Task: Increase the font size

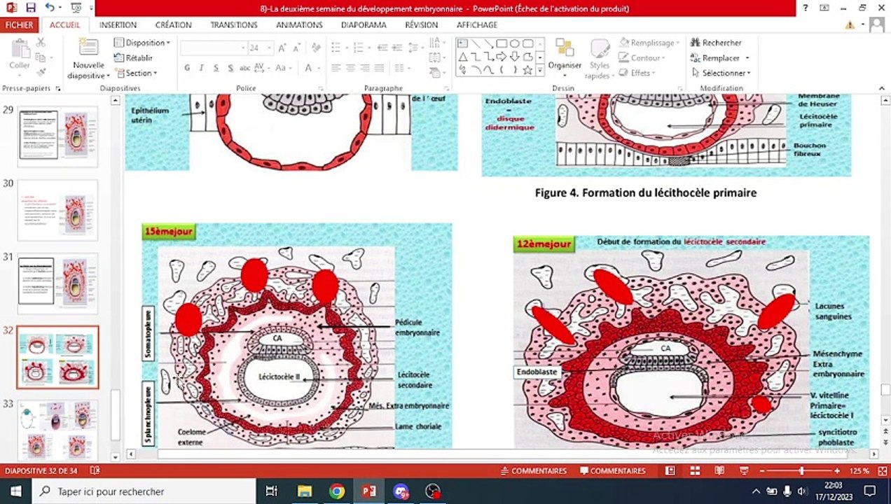Action: (x=282, y=48)
